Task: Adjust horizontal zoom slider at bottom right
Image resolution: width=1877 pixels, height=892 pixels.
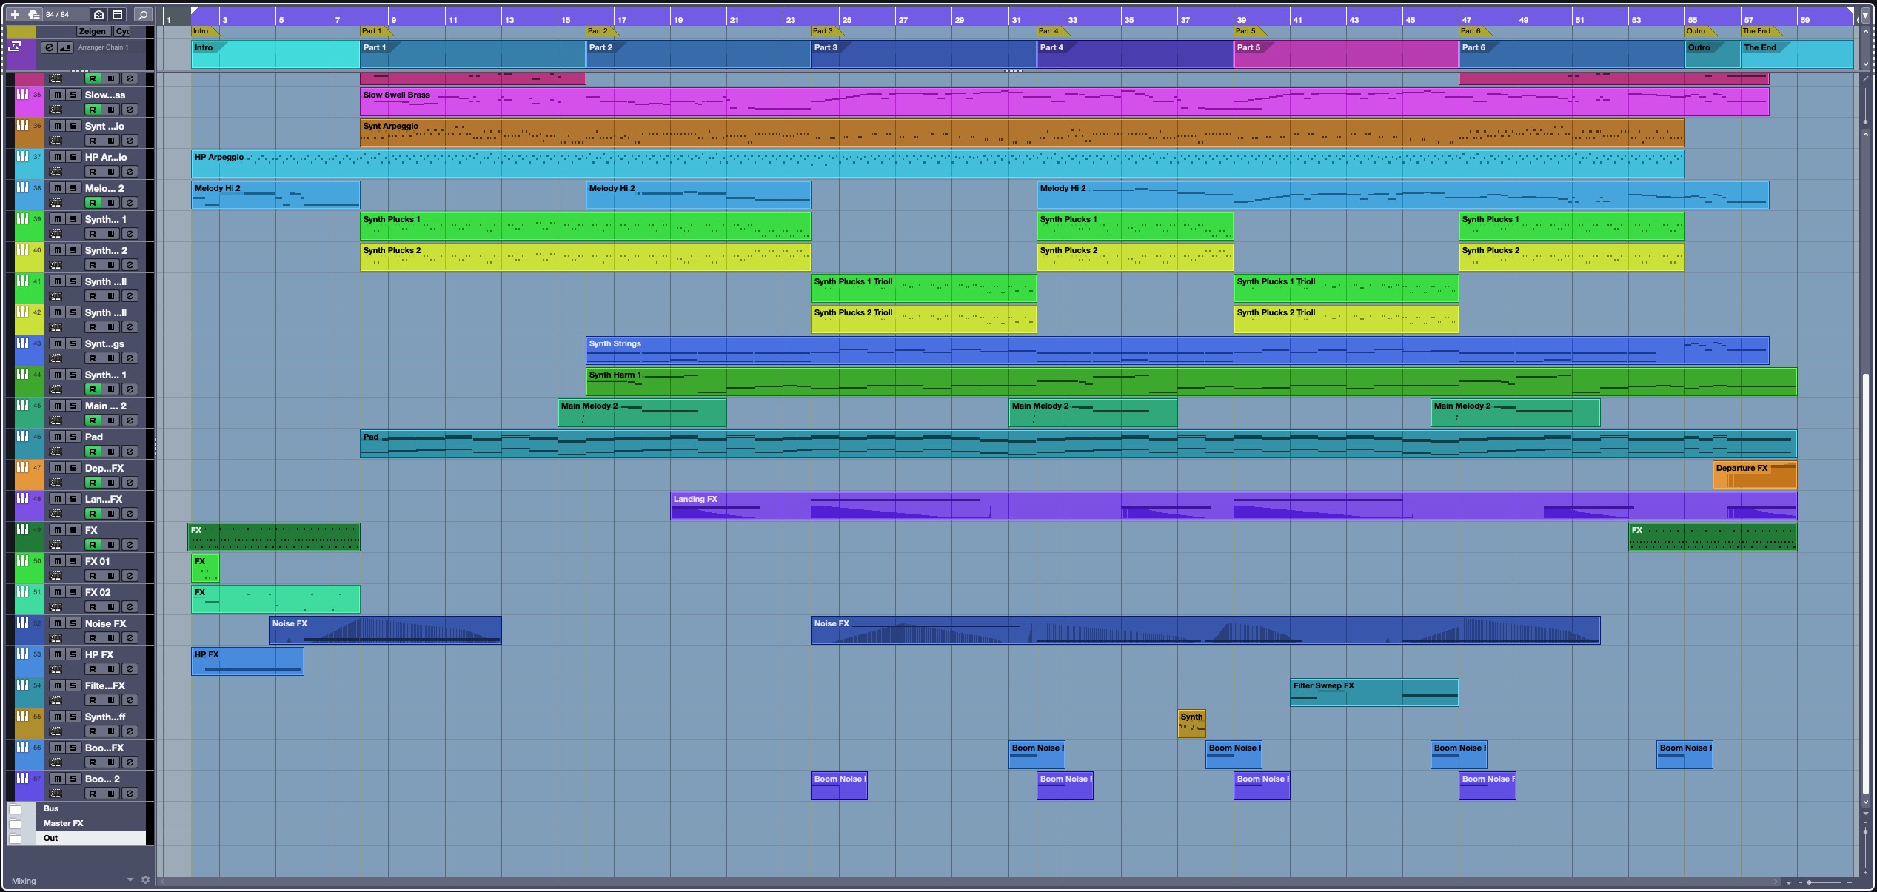Action: (1810, 882)
